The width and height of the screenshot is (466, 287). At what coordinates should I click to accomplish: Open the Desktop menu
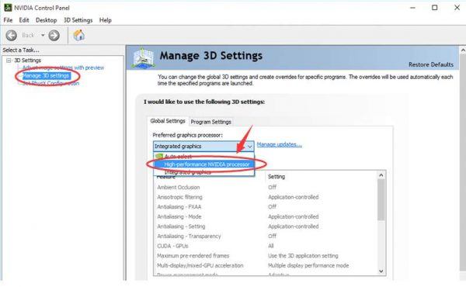pyautogui.click(x=46, y=20)
